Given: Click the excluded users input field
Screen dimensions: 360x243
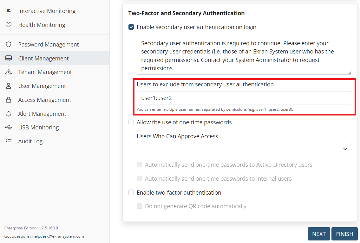Looking at the screenshot, I should (244, 98).
